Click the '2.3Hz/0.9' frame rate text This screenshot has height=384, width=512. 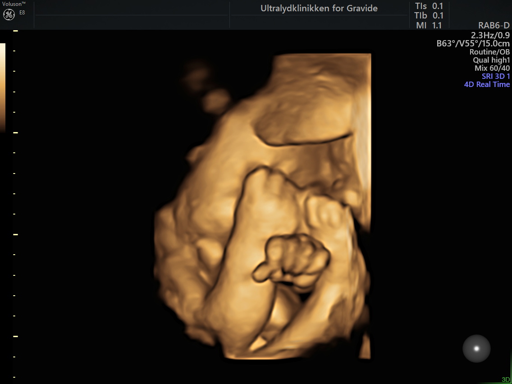pos(490,35)
